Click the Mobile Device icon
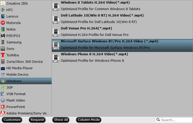 3,75
